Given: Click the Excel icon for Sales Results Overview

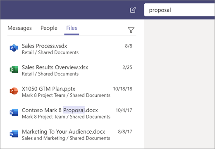Looking at the screenshot, I should pyautogui.click(x=14, y=69).
